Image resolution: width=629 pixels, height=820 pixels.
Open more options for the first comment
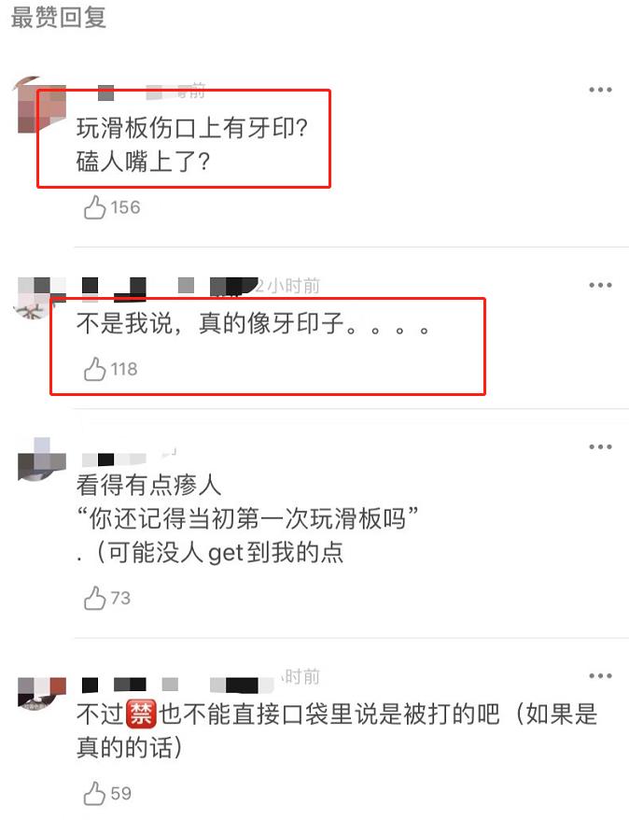tap(600, 90)
